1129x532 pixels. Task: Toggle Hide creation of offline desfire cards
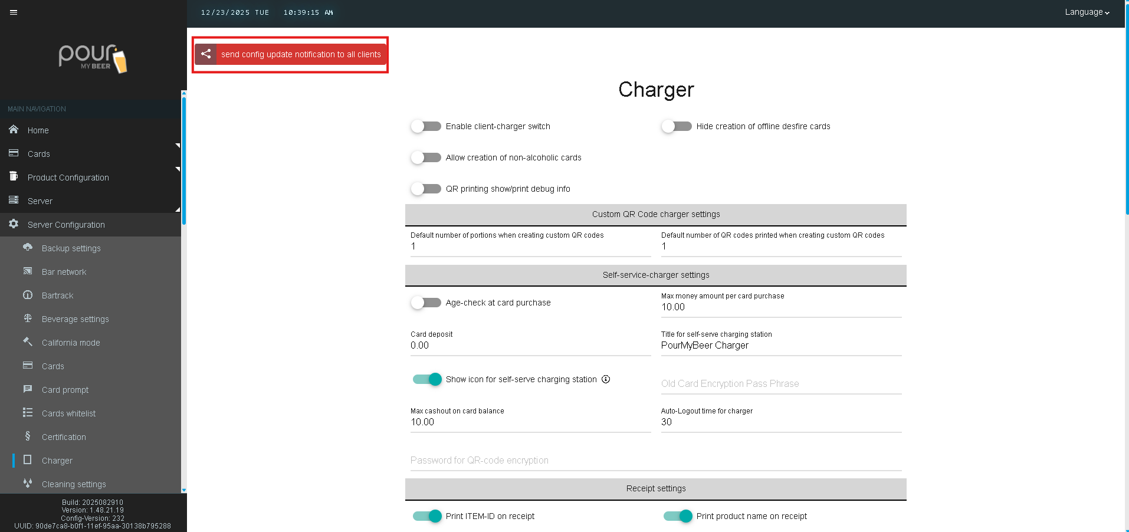click(677, 126)
